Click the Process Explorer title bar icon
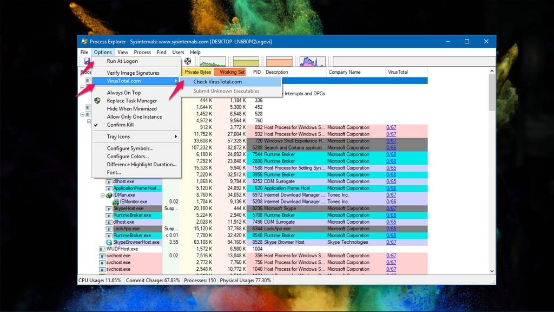The image size is (554, 312). tap(84, 41)
